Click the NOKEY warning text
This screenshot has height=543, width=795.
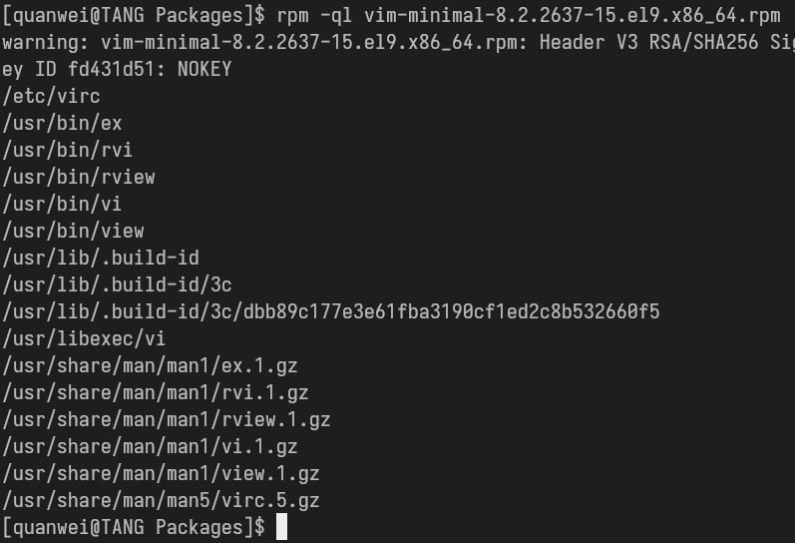[x=204, y=69]
